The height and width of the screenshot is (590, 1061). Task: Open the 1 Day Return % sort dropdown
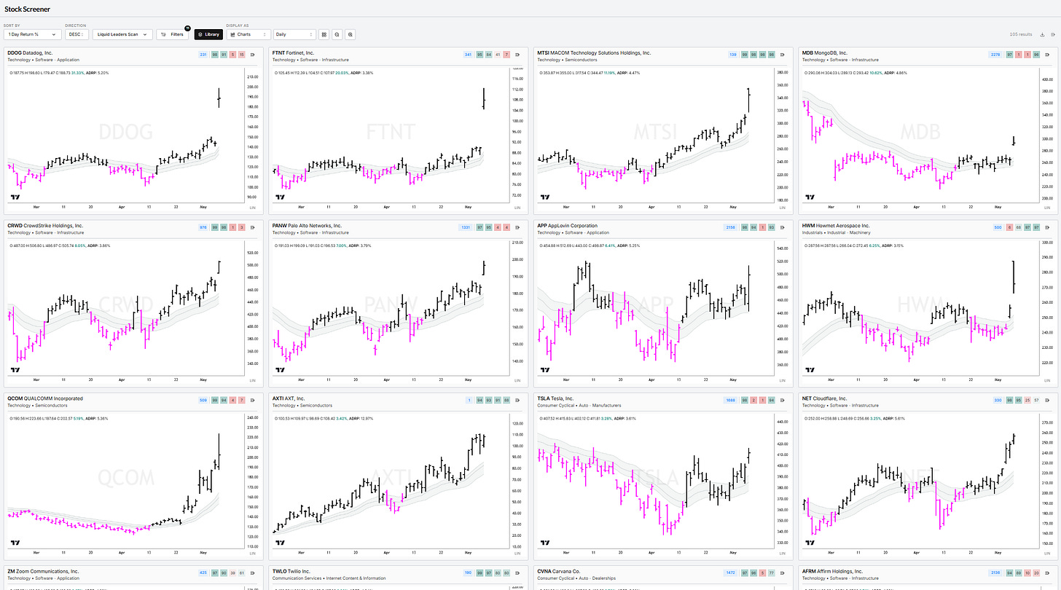tap(33, 34)
